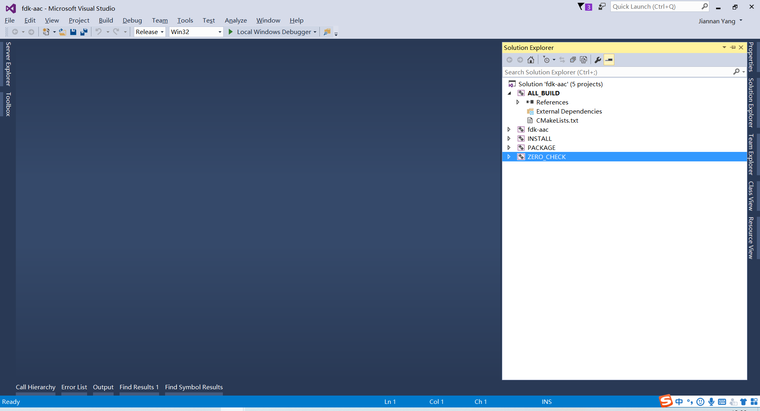Click the Undo toolbar icon
The height and width of the screenshot is (411, 760).
pos(98,32)
